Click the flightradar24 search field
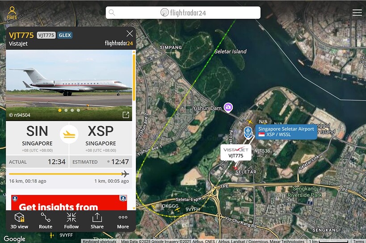 [183, 13]
